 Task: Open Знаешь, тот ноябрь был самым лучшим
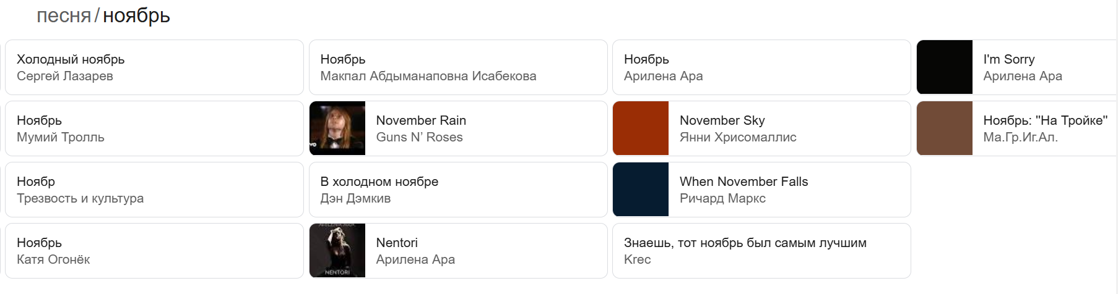click(x=761, y=251)
